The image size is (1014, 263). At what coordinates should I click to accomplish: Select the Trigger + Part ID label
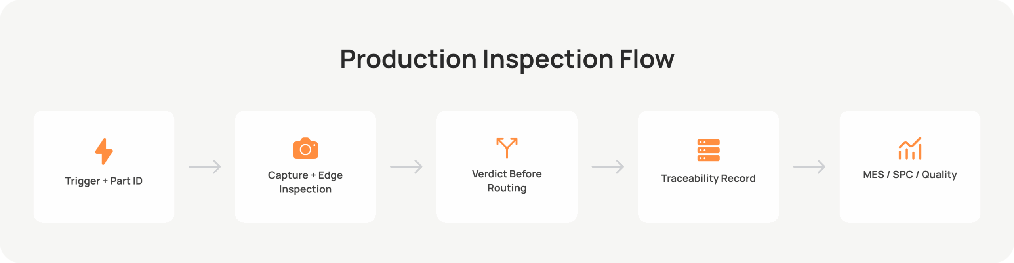[x=104, y=181]
